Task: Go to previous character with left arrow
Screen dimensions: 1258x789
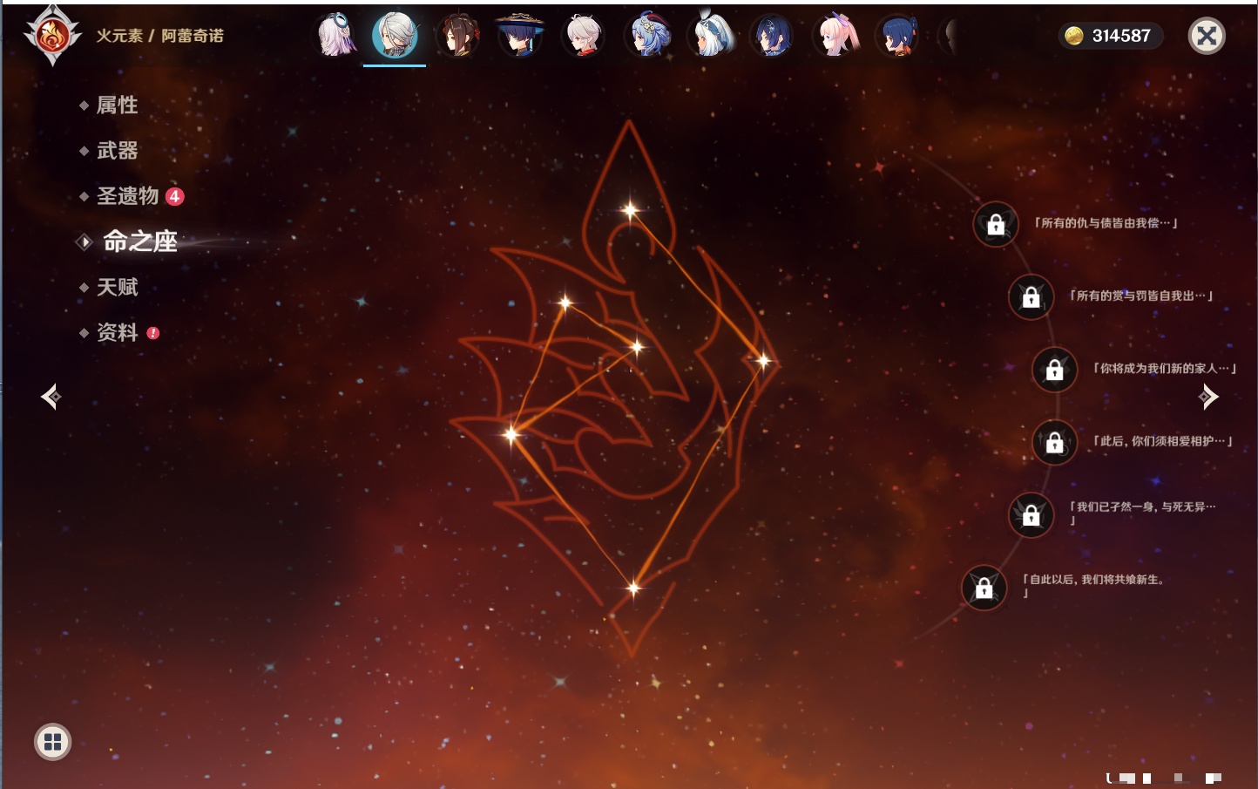Action: click(x=51, y=397)
